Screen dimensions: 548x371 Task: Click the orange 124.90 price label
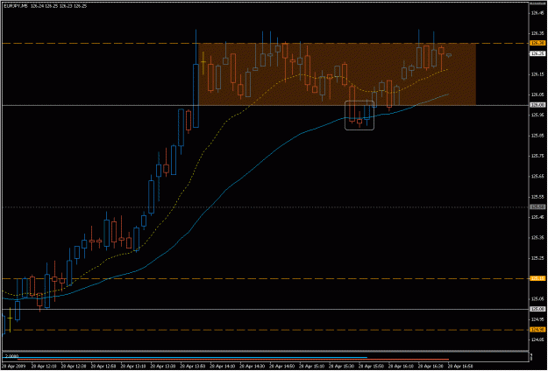pos(537,330)
